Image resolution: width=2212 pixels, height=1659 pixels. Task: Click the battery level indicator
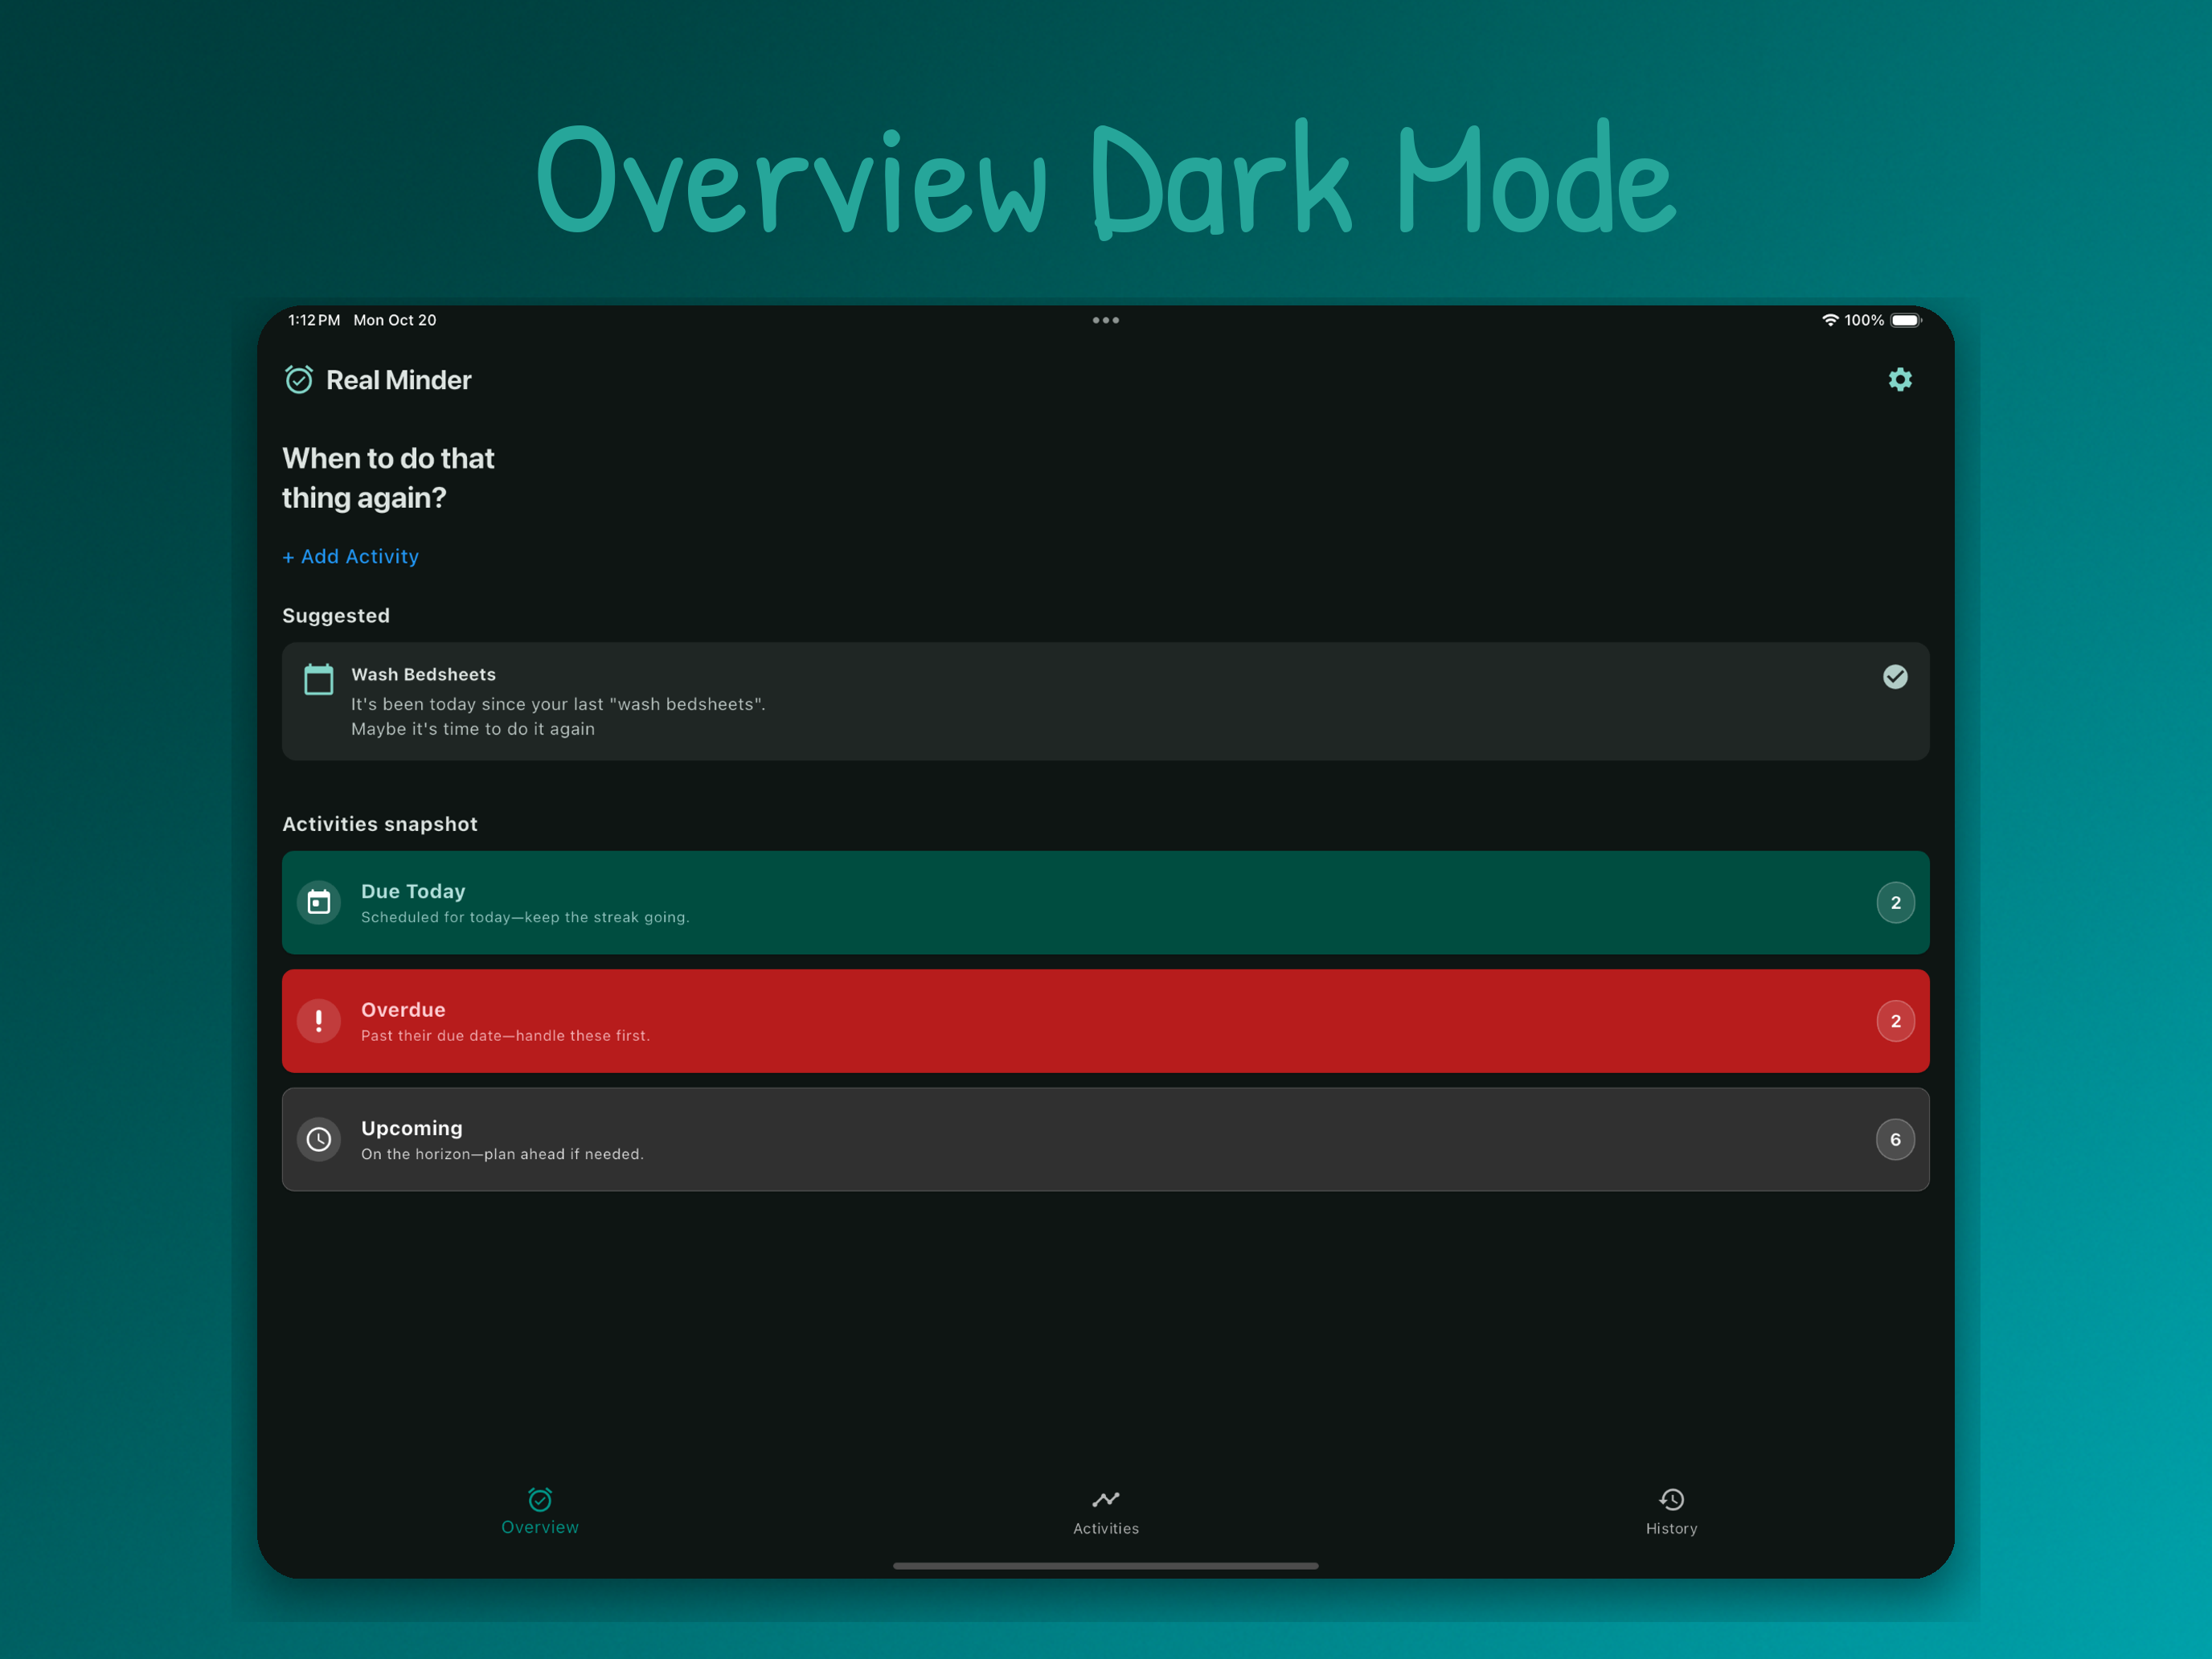1907,320
